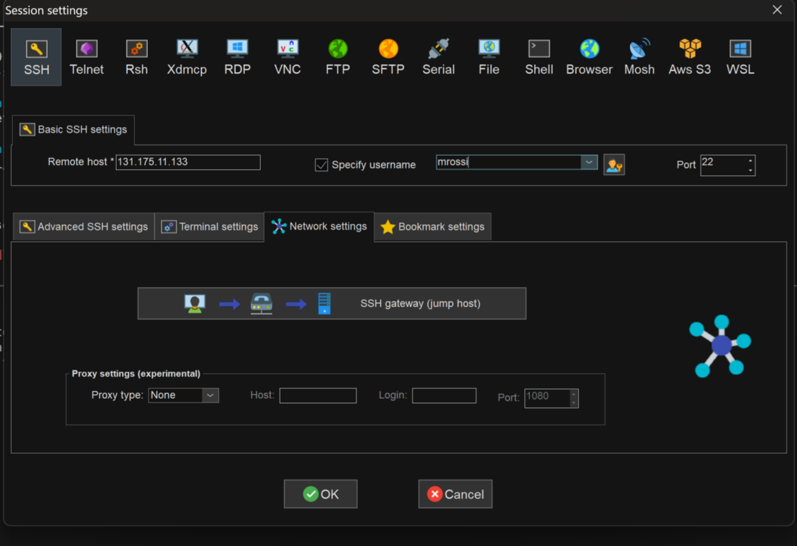
Task: Open the Bookmark settings tab
Action: tap(432, 227)
